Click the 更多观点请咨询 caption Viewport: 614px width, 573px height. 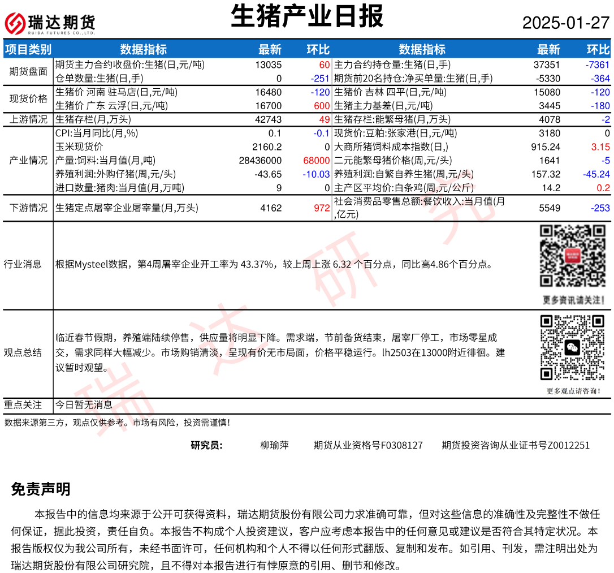(x=573, y=391)
